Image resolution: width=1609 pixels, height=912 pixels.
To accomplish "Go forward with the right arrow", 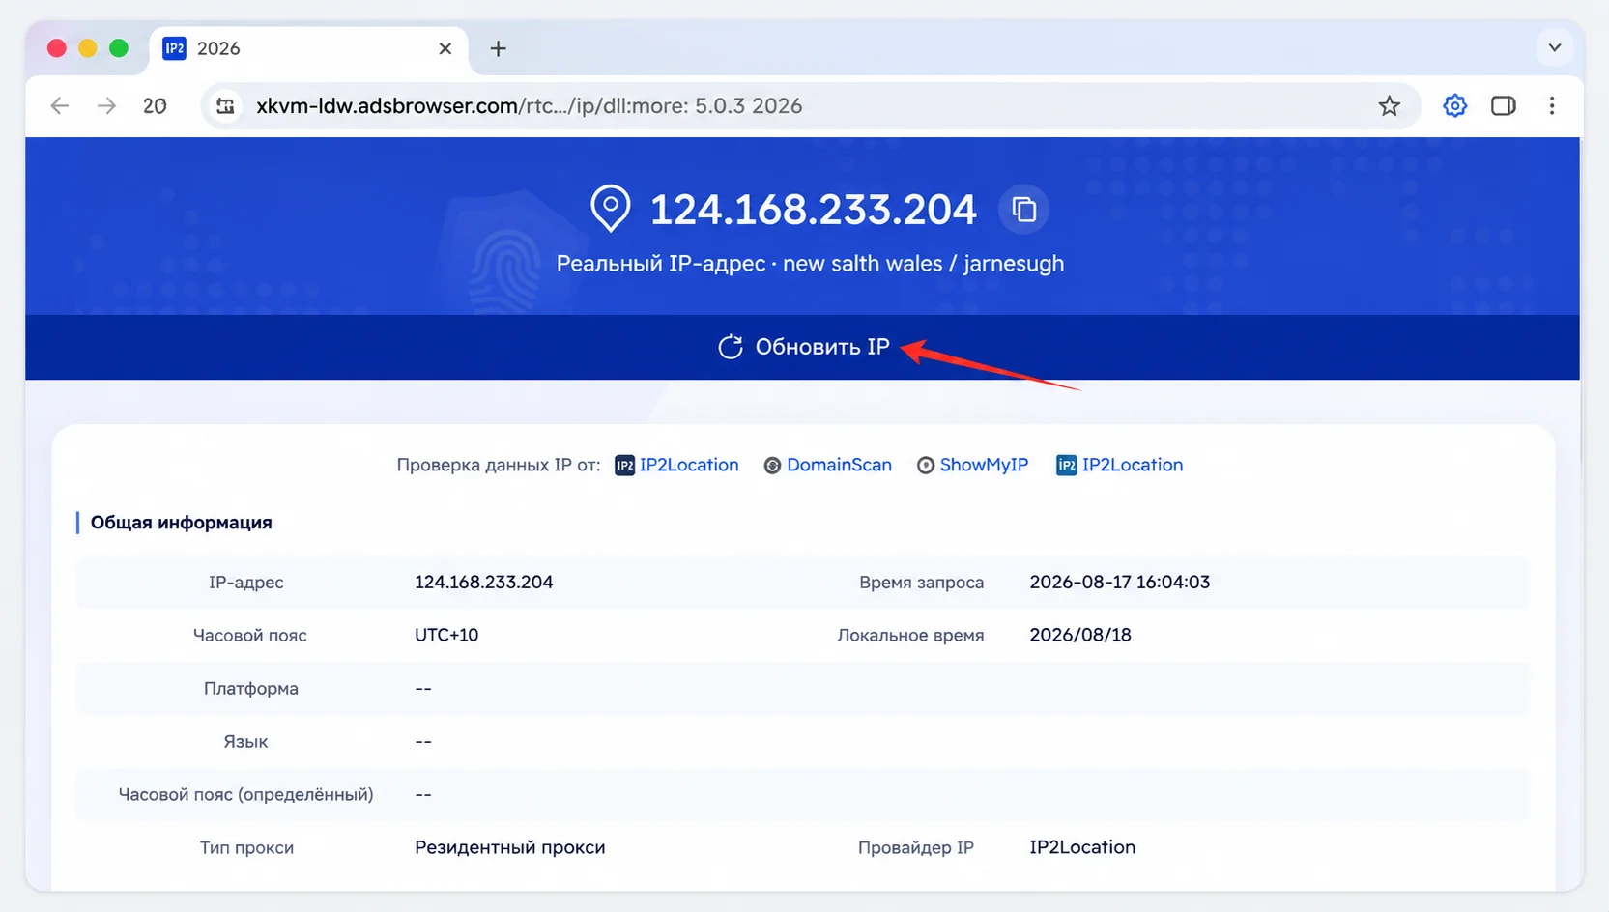I will point(106,106).
